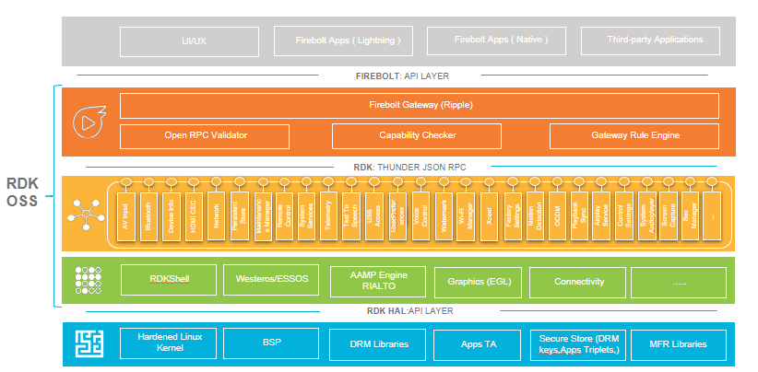Click the Gateway Rule Engine box
This screenshot has height=372, width=758.
[x=634, y=136]
